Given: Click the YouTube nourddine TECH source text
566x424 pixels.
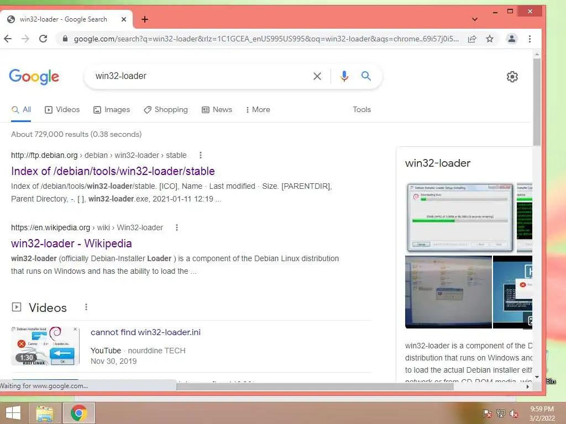Looking at the screenshot, I should [x=138, y=351].
